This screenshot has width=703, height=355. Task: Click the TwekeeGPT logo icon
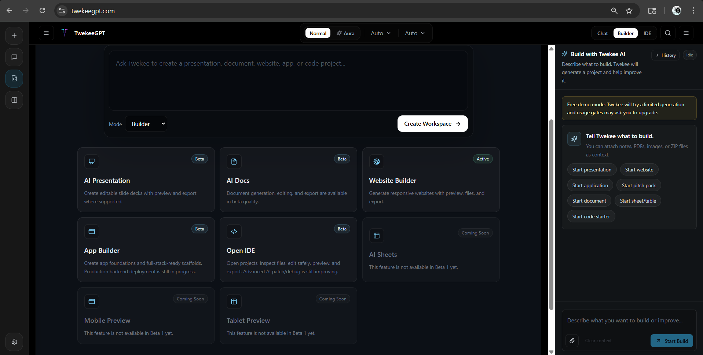tap(65, 33)
